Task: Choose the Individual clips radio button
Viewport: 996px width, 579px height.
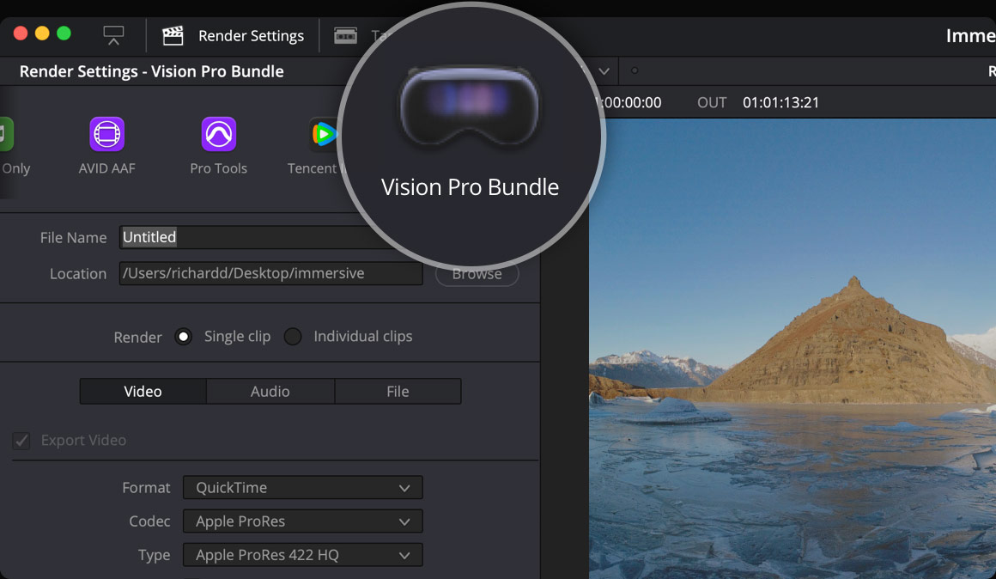Action: 293,337
